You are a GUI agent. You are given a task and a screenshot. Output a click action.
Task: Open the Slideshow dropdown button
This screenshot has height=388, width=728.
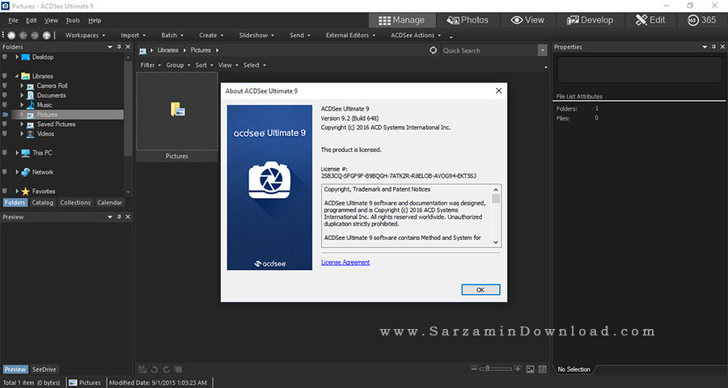click(256, 36)
